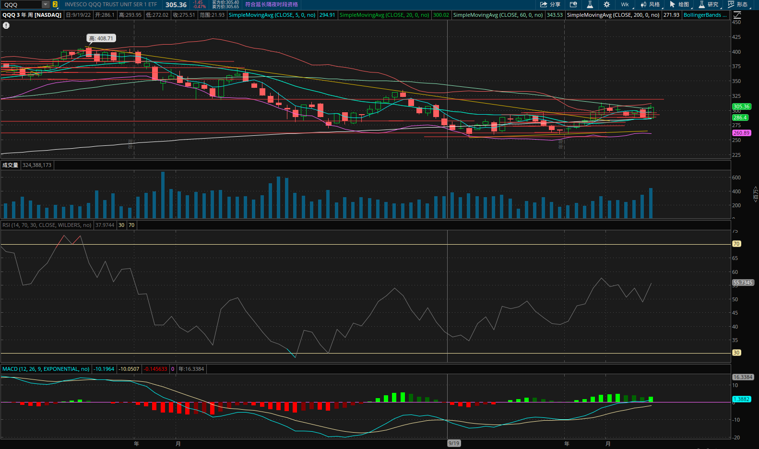Open chart settings gear icon
This screenshot has width=759, height=449.
(x=606, y=4)
